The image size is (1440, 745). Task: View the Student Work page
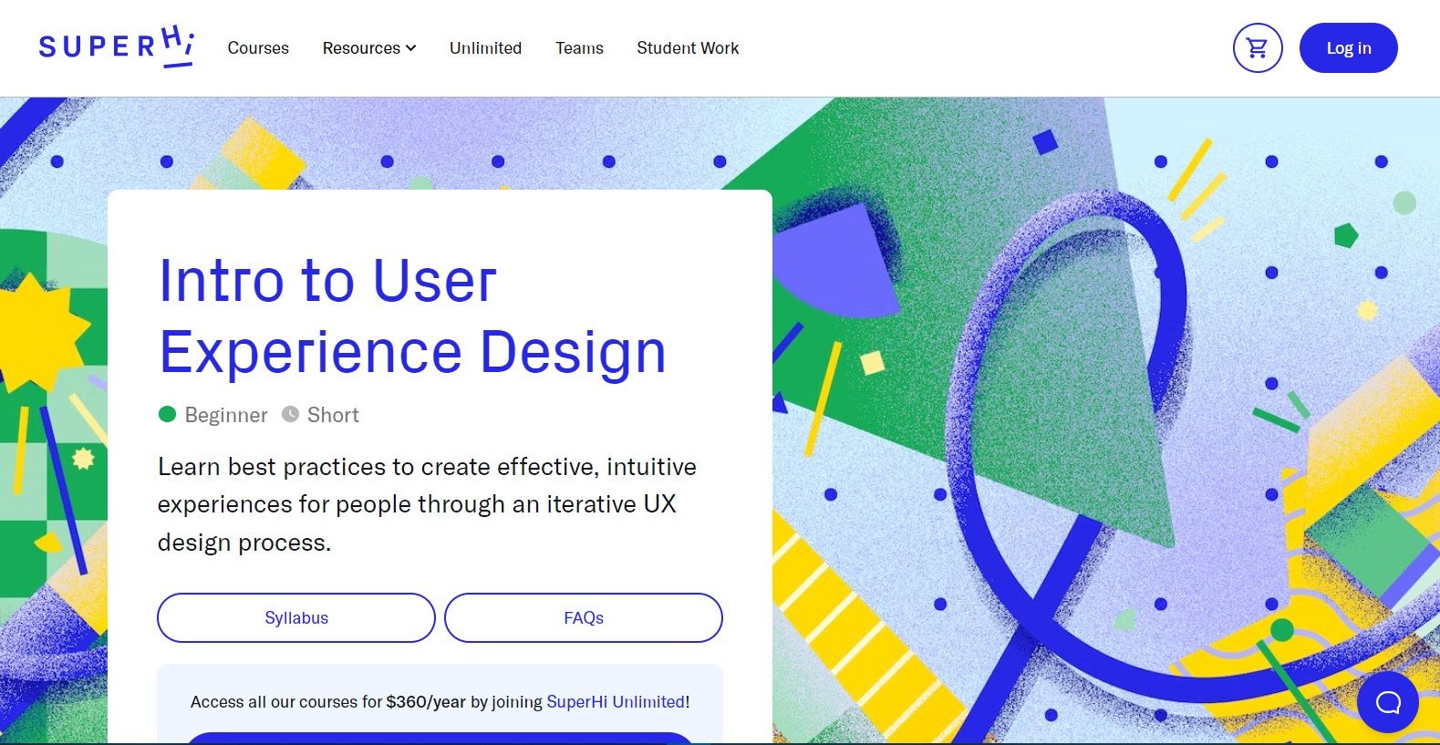tap(688, 48)
